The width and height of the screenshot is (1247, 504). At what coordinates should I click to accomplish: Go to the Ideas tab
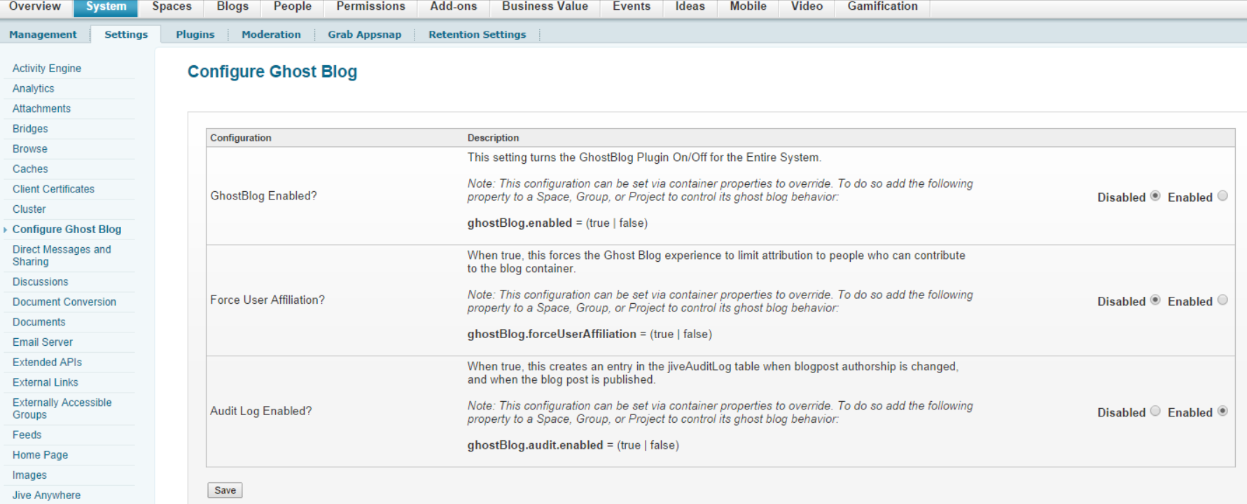click(690, 7)
